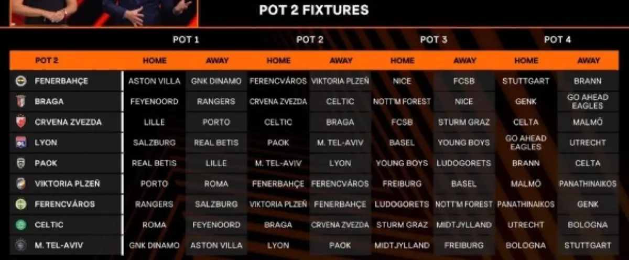Screen dimensions: 629x260
Task: Click the POT 3 group heading
Action: [433, 39]
